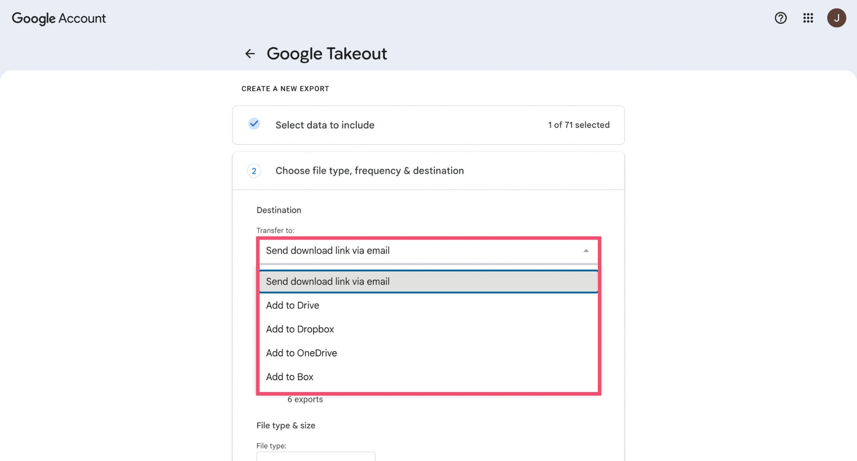This screenshot has width=857, height=461.
Task: Click the profile avatar in top right
Action: pos(837,18)
